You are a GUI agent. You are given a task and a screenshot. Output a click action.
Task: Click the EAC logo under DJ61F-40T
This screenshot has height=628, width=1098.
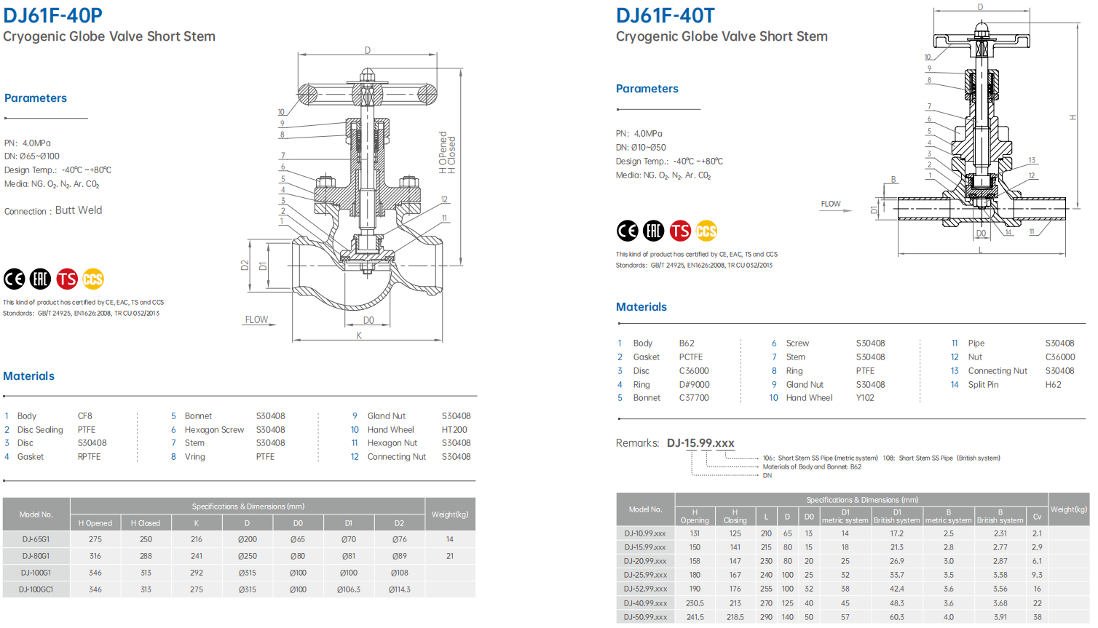point(654,231)
